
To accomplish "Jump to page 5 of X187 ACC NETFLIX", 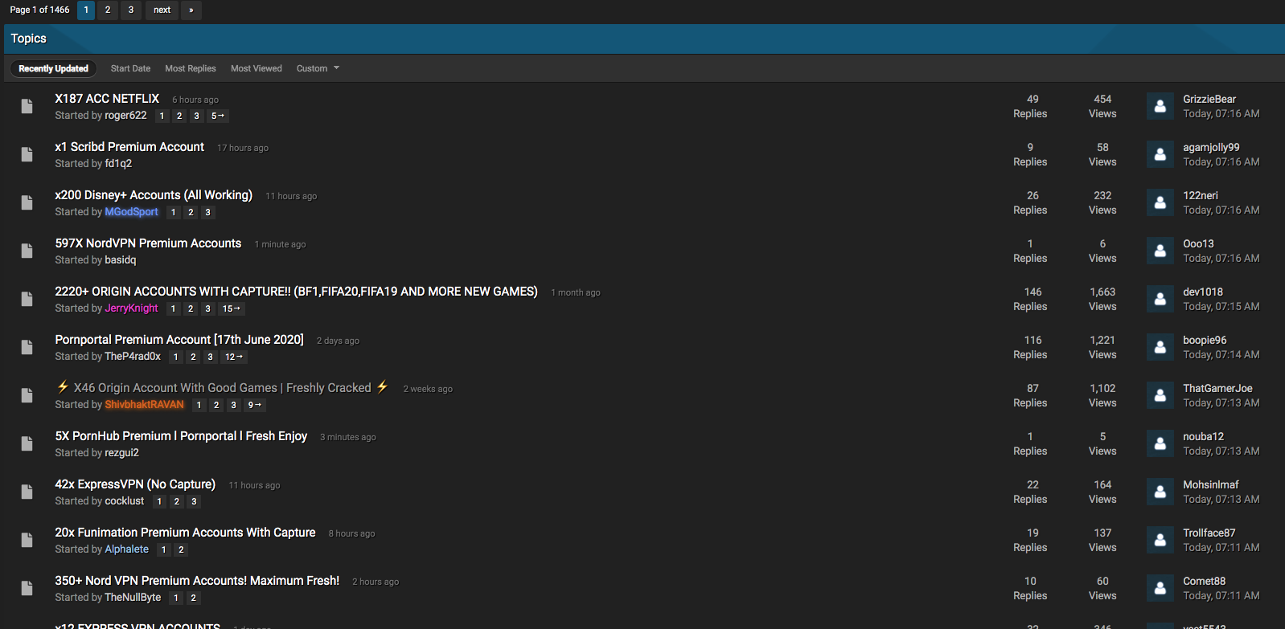I will point(218,116).
